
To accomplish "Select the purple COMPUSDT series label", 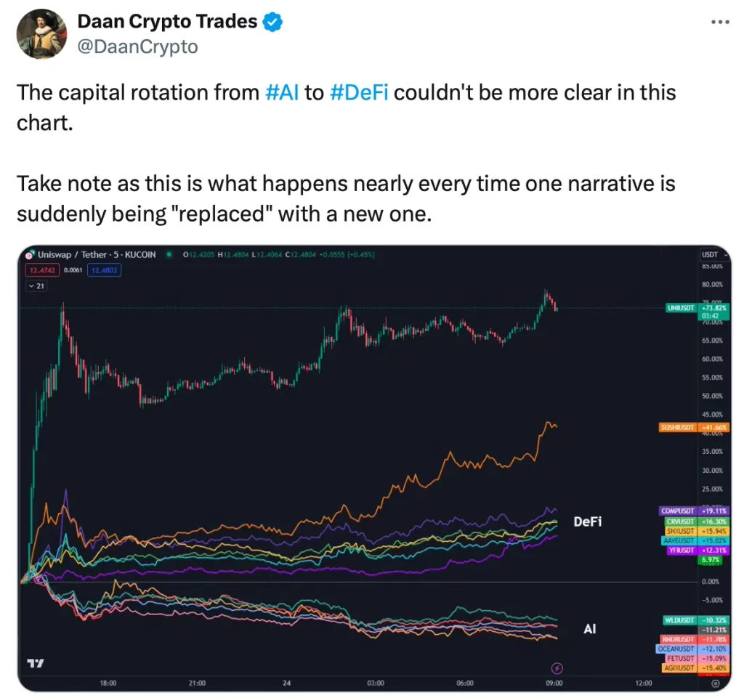I will click(679, 511).
